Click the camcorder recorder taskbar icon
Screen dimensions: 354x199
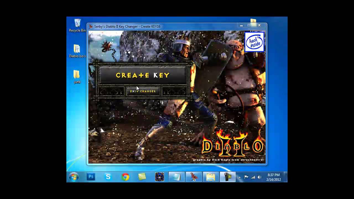coord(228,177)
